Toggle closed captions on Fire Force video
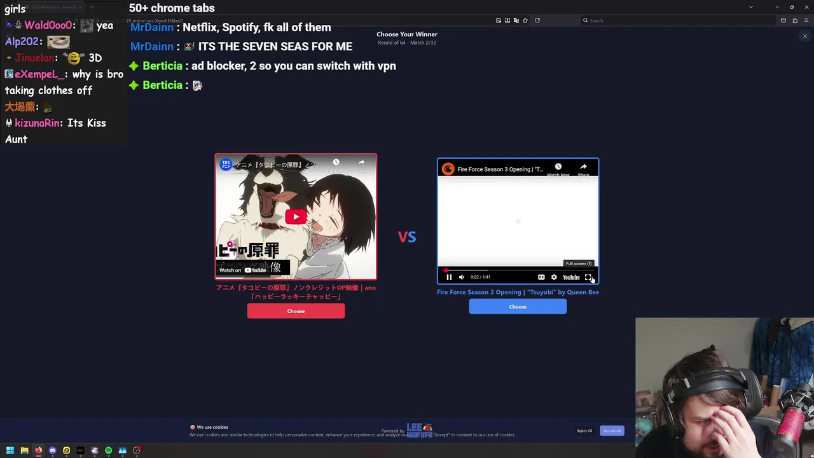The image size is (814, 458). [x=541, y=277]
